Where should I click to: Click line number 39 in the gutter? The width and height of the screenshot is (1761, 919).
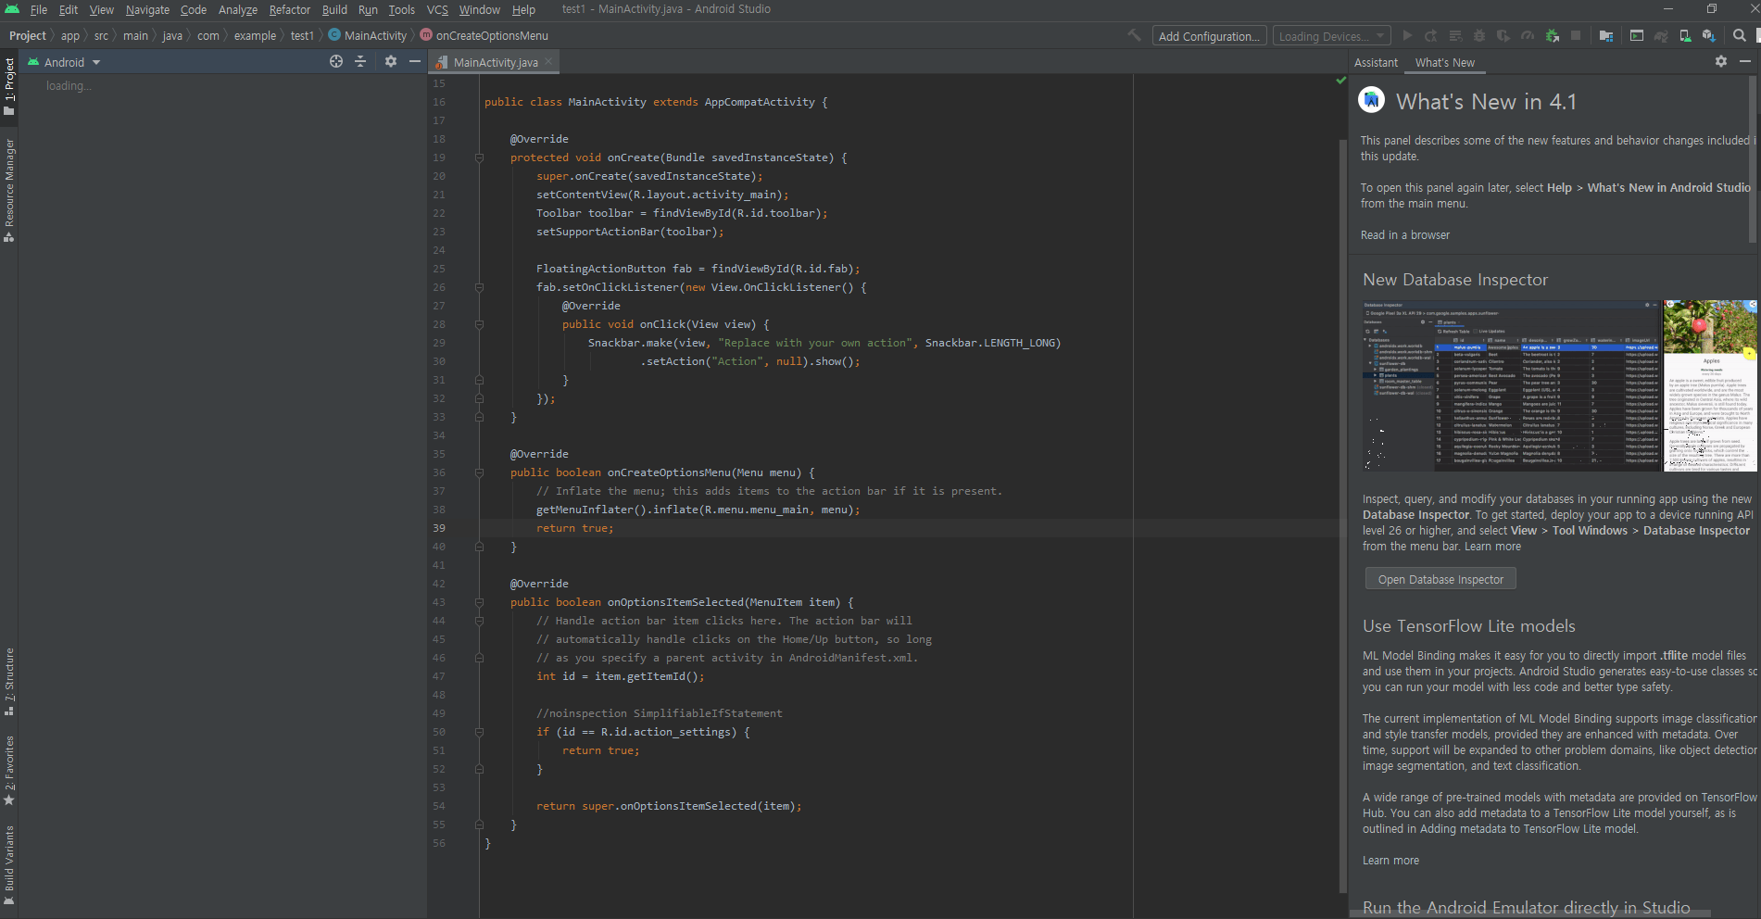tap(438, 528)
